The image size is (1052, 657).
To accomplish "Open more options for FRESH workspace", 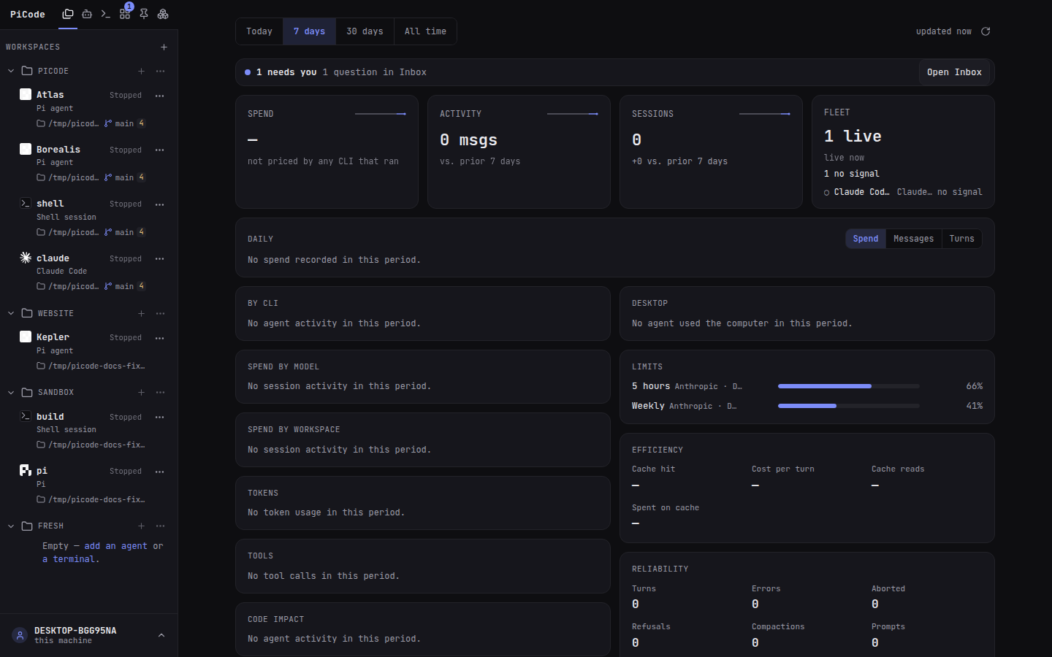I will [x=160, y=526].
